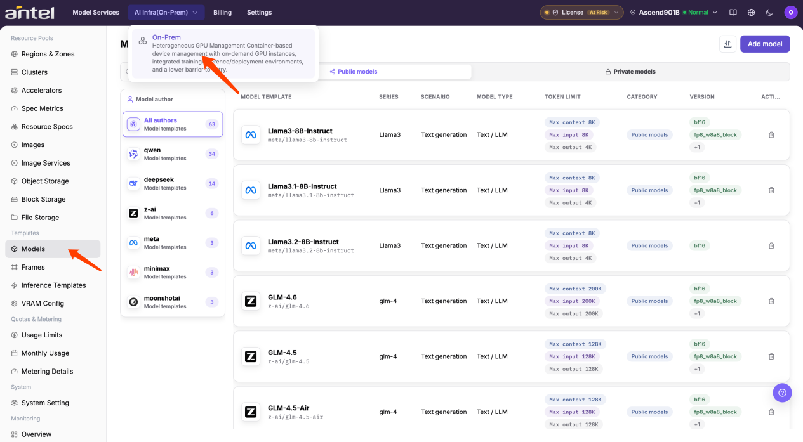
Task: Expand +1 versions for GLM-4.5-Air
Action: coord(697,424)
